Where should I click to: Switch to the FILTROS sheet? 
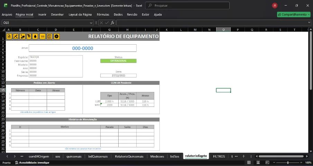tap(219, 156)
